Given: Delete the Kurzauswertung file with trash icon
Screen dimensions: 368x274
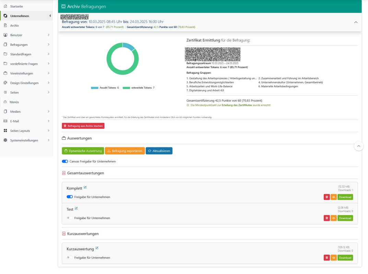Looking at the screenshot, I should click(327, 258).
